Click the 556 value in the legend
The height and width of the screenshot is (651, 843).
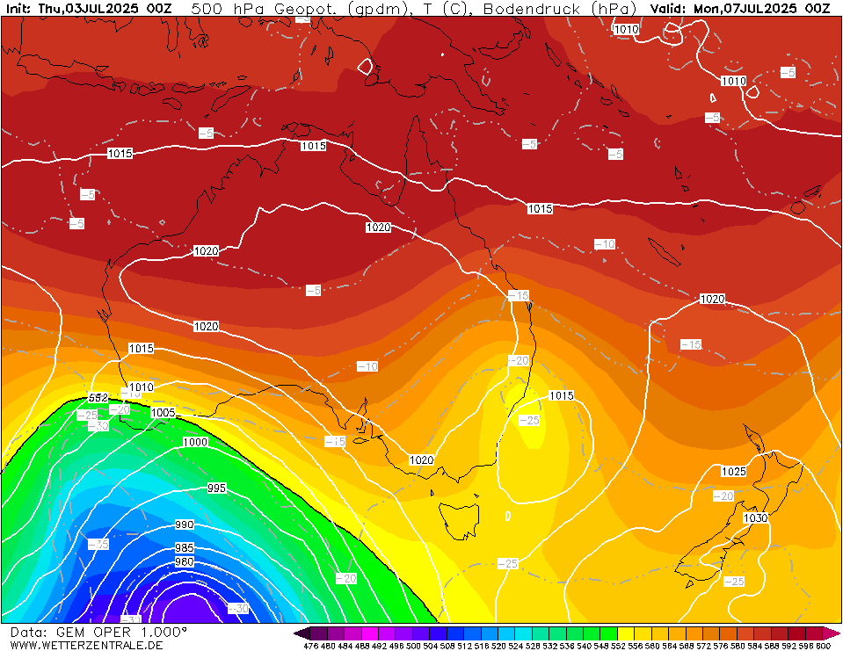[635, 646]
